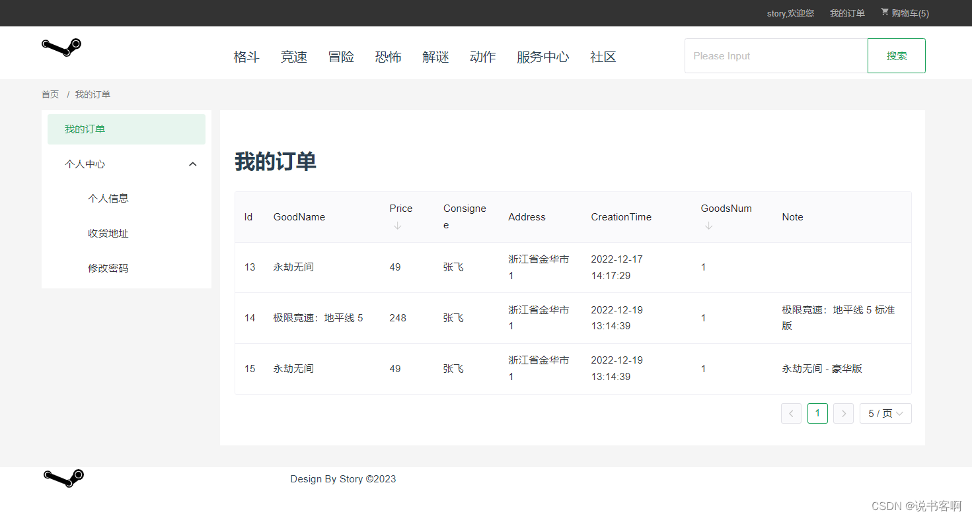Click the Consignee column header
972x518 pixels.
(x=465, y=216)
